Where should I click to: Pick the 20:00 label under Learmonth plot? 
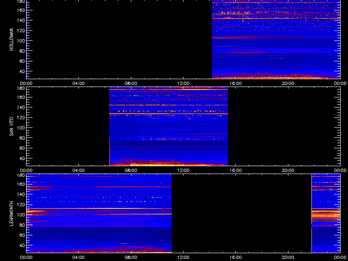288,258
